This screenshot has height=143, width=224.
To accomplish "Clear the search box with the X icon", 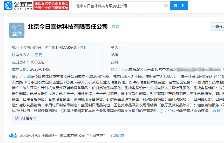I will (x=166, y=6).
